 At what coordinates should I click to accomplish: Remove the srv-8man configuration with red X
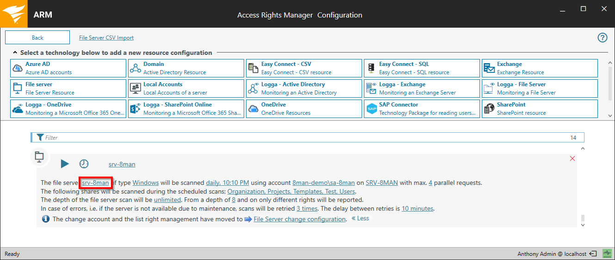(x=572, y=159)
